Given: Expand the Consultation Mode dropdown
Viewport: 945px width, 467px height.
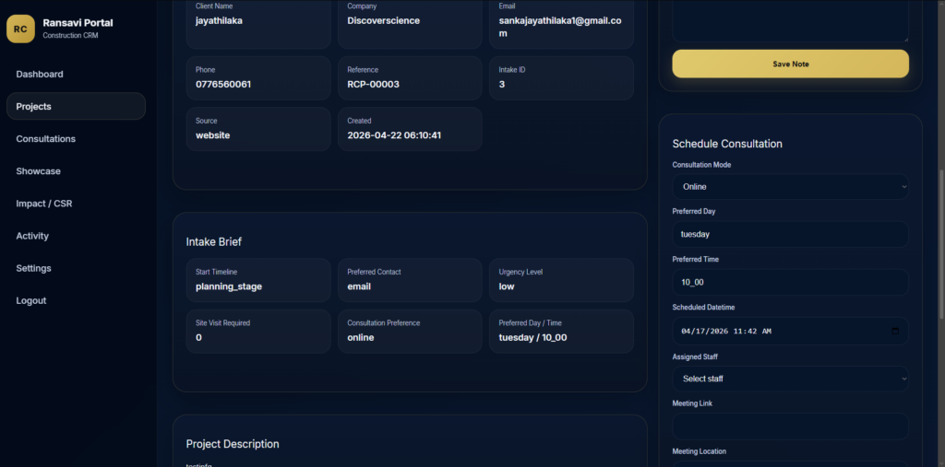Looking at the screenshot, I should pyautogui.click(x=790, y=187).
